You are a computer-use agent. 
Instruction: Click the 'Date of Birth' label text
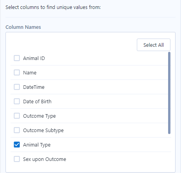pyautogui.click(x=37, y=101)
